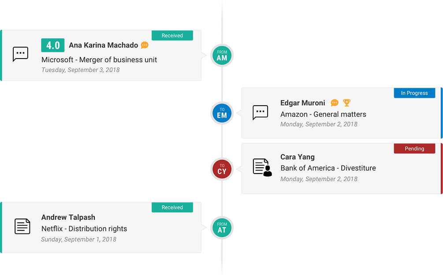Click the Pending status tag
Screen dimensions: 443x277
[414, 148]
